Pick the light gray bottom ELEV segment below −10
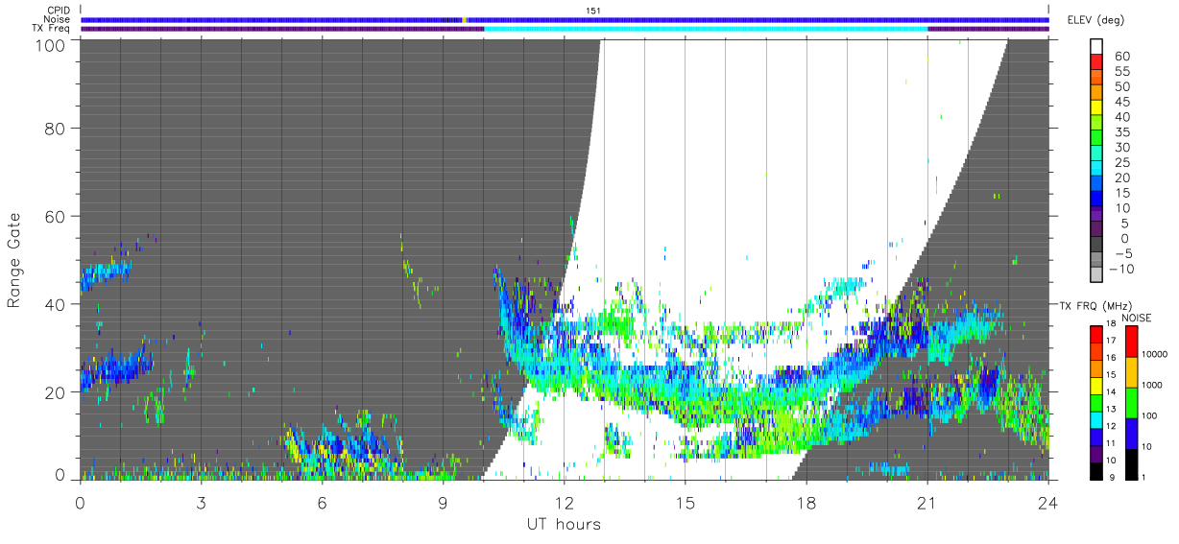1179x544 pixels. (1098, 275)
